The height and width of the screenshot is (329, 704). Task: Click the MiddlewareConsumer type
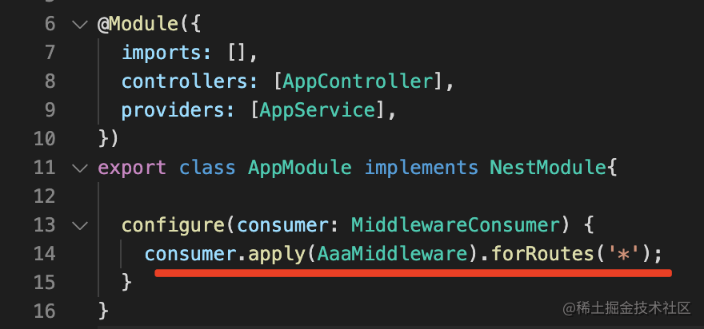(x=456, y=225)
